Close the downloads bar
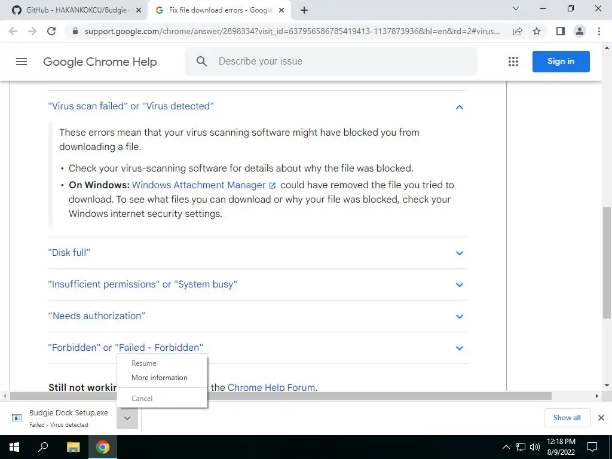The height and width of the screenshot is (459, 612). (601, 418)
